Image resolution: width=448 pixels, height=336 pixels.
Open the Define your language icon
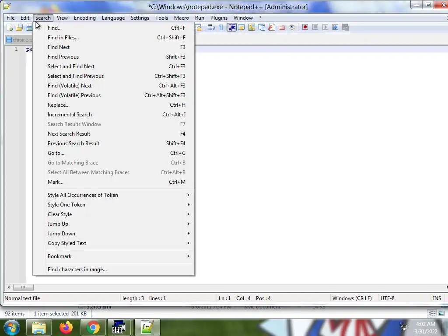[x=241, y=28]
